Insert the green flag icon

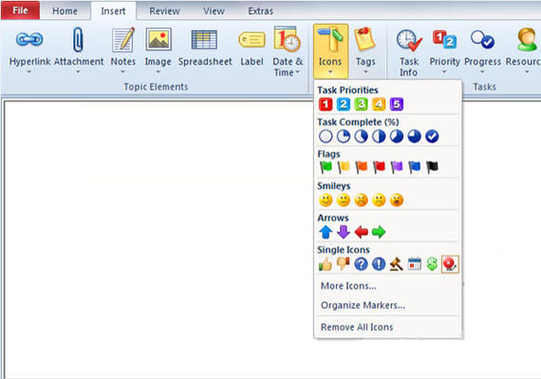(326, 167)
